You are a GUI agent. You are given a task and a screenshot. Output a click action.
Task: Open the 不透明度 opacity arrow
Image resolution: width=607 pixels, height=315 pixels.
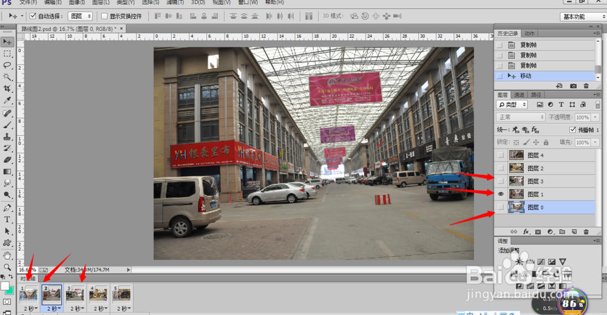595,117
